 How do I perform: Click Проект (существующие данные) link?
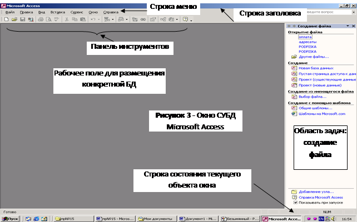pyautogui.click(x=328, y=79)
